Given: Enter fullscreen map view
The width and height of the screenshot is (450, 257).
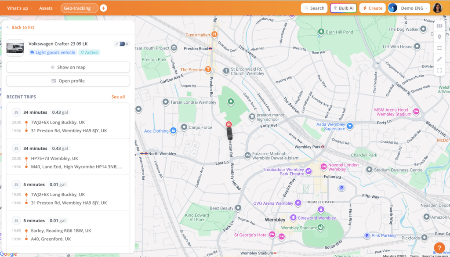Looking at the screenshot, I should click(439, 70).
